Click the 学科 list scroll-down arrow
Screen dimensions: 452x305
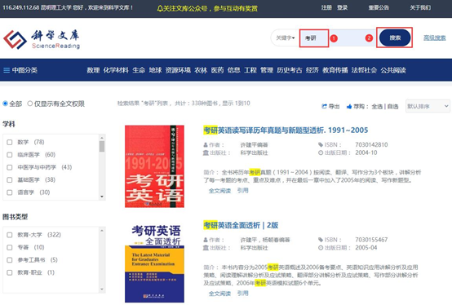click(102, 197)
